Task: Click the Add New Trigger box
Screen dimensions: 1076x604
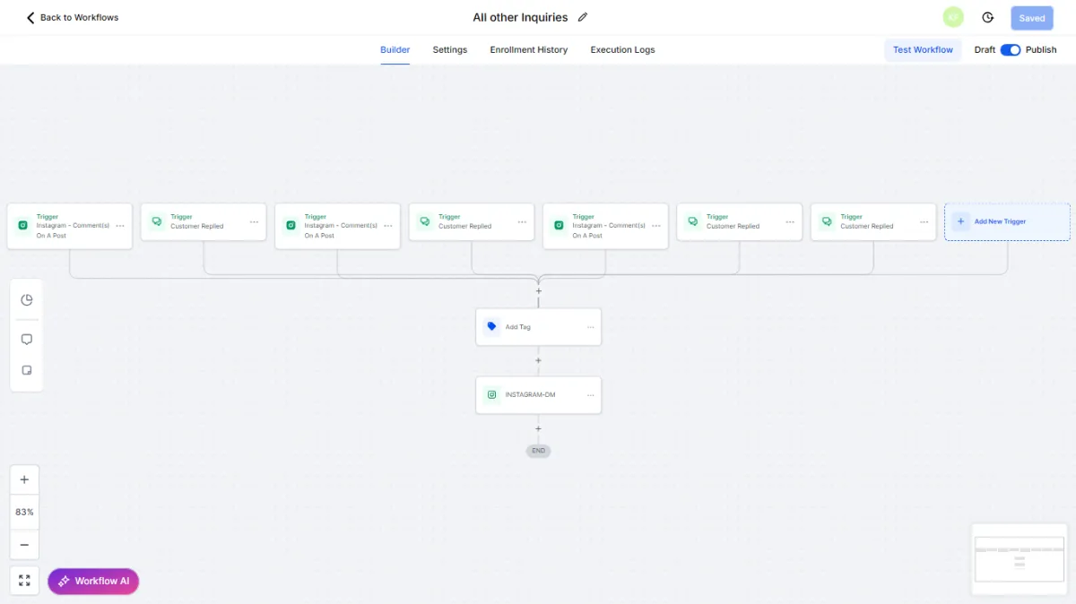Action: click(1006, 221)
